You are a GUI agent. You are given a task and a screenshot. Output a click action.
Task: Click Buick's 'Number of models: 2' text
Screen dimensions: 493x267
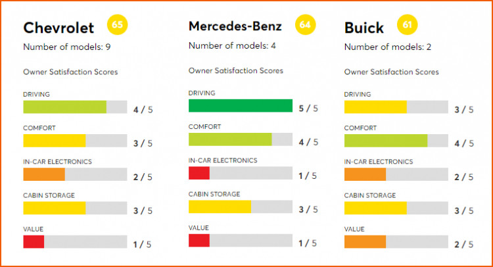click(x=385, y=47)
